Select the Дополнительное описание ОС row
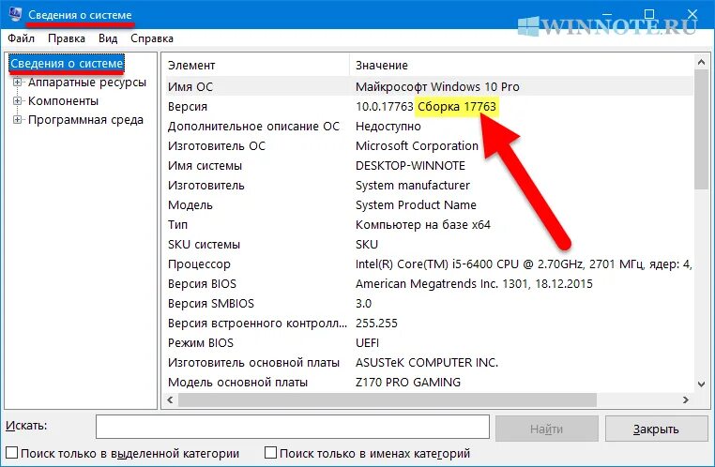The width and height of the screenshot is (715, 467). (x=429, y=127)
